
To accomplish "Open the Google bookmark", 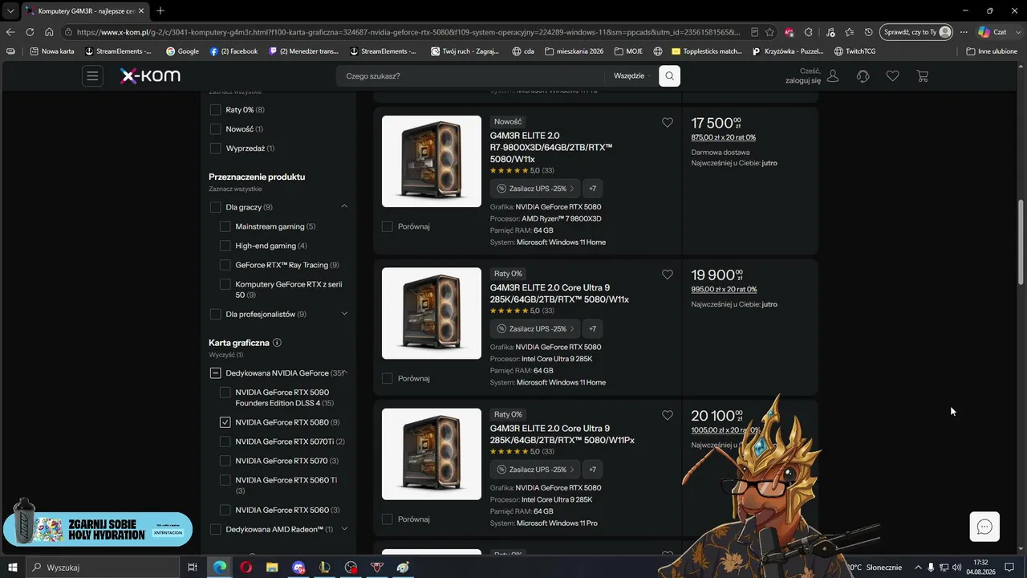I will (182, 51).
